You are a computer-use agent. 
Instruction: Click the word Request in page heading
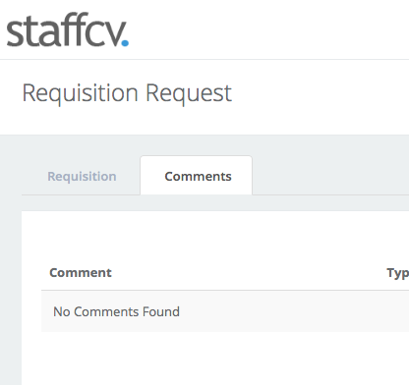189,93
